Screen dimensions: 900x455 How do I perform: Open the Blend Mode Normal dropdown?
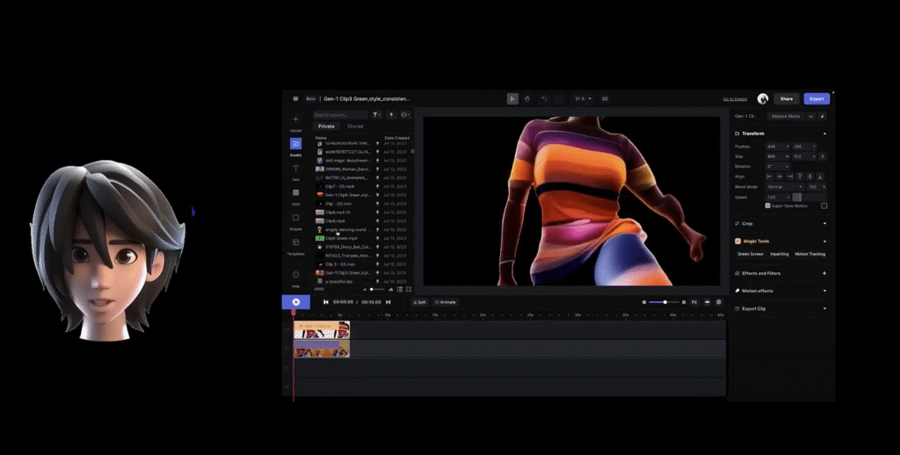[785, 186]
